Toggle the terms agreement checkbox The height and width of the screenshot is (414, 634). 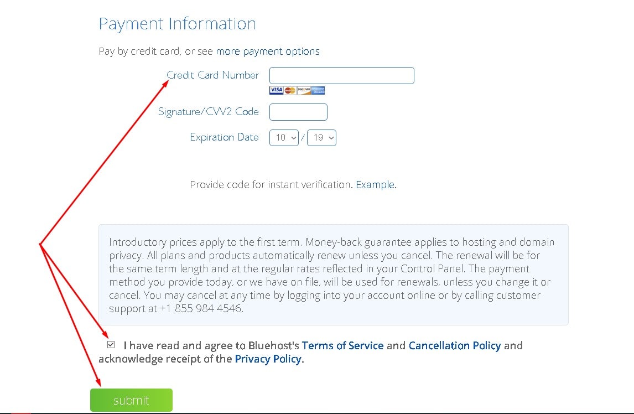coord(111,345)
